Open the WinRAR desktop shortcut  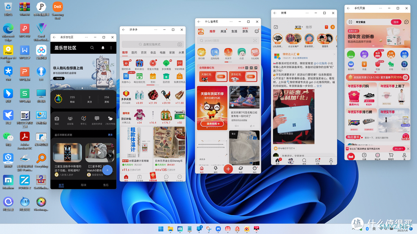point(24,9)
